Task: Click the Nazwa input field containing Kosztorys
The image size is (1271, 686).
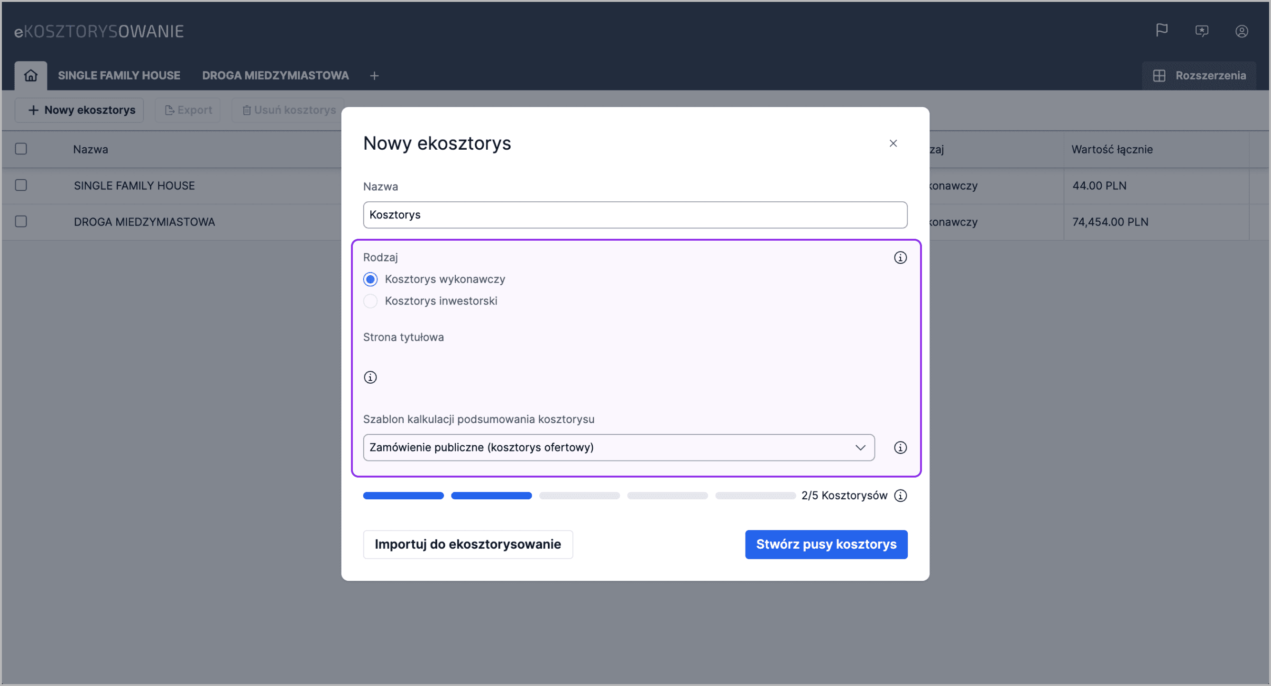Action: 635,215
